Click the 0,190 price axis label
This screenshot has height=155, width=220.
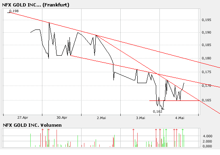(206, 32)
